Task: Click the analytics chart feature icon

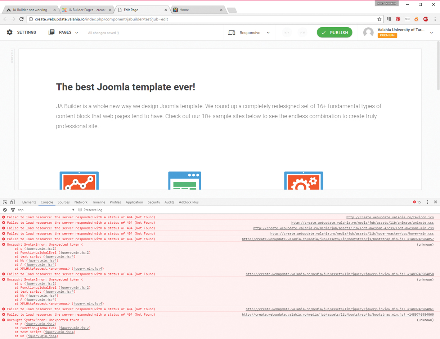Action: pos(79,181)
